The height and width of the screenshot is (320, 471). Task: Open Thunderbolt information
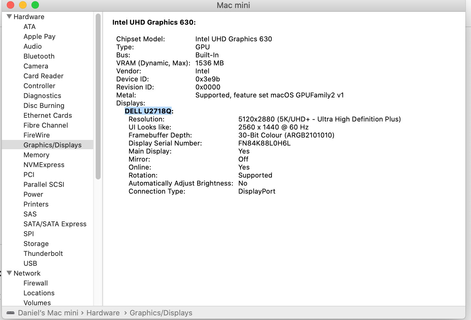[x=43, y=253]
